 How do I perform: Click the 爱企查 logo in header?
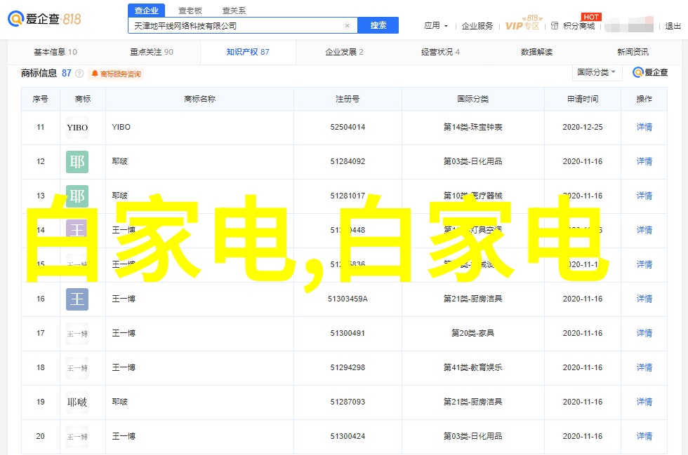point(44,19)
